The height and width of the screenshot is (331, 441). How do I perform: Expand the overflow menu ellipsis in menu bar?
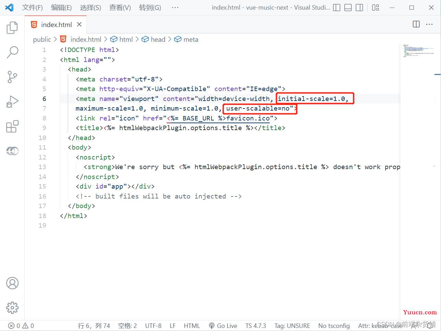pos(175,8)
